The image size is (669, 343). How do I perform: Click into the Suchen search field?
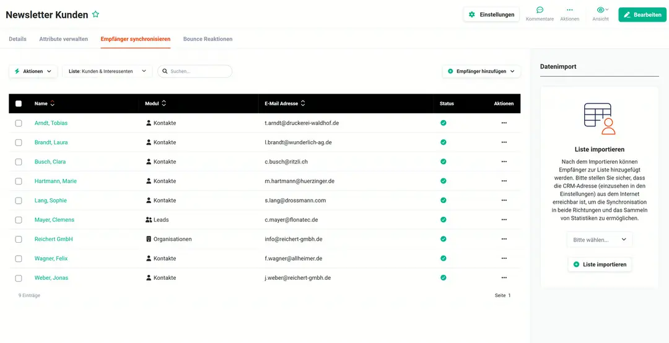point(195,71)
